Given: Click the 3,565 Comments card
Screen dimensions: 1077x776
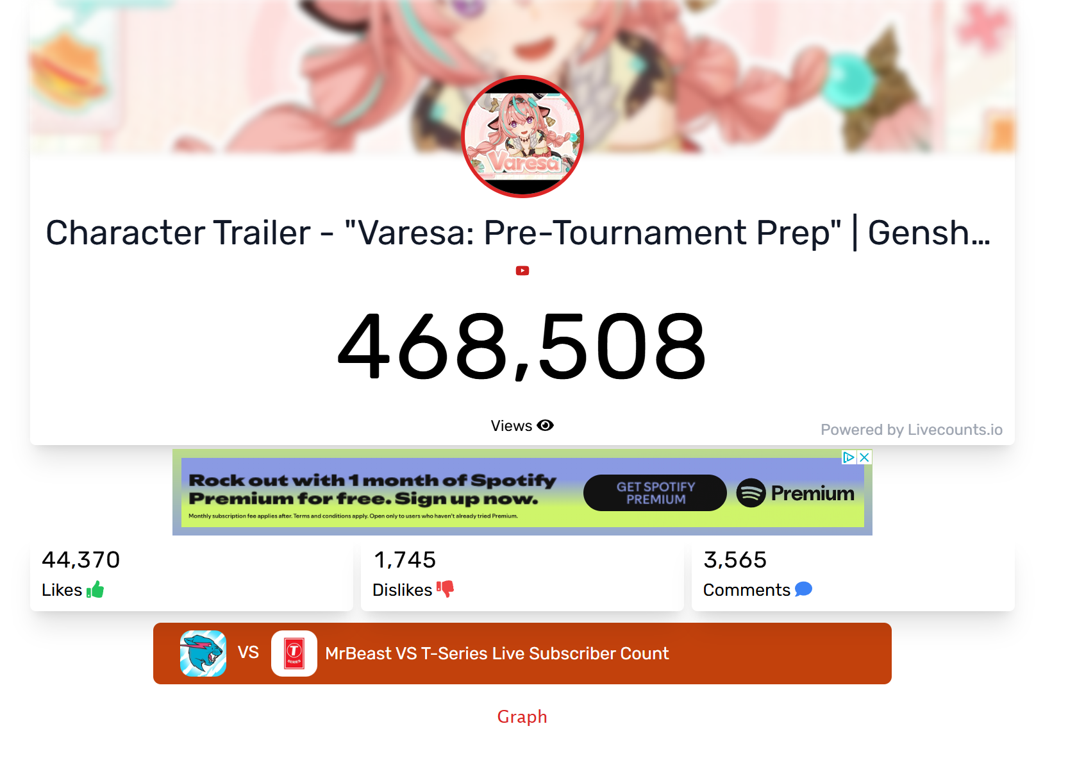Looking at the screenshot, I should [853, 574].
